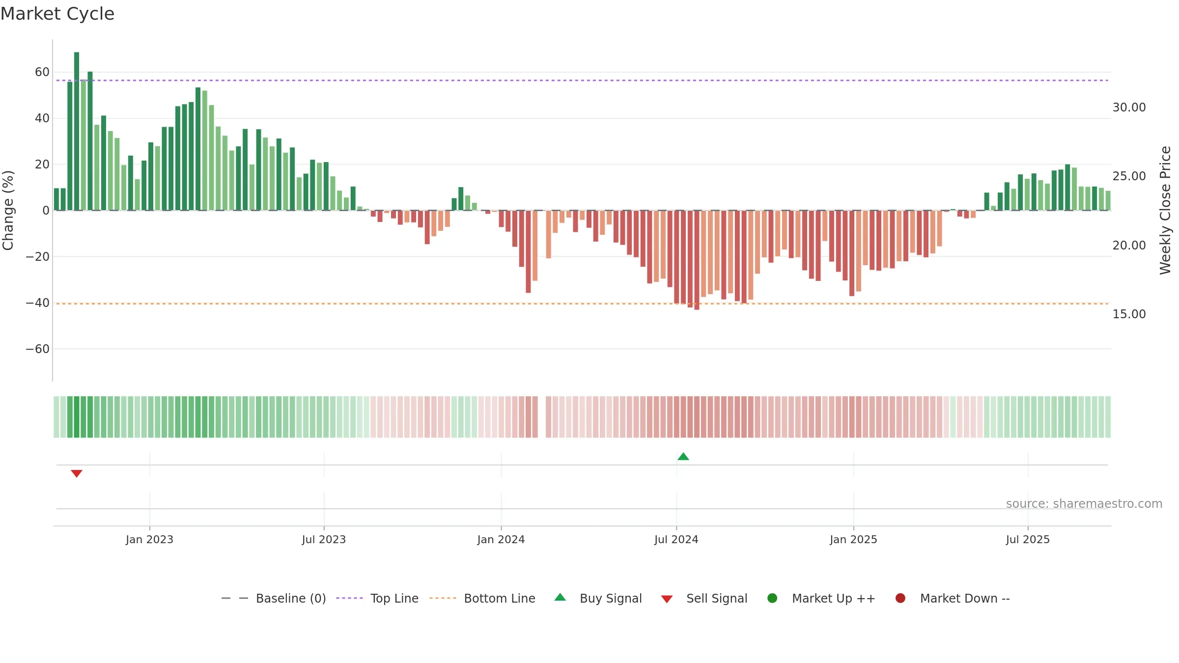The image size is (1179, 663).
Task: Toggle the Market Down -- legend entry
Action: click(x=953, y=598)
